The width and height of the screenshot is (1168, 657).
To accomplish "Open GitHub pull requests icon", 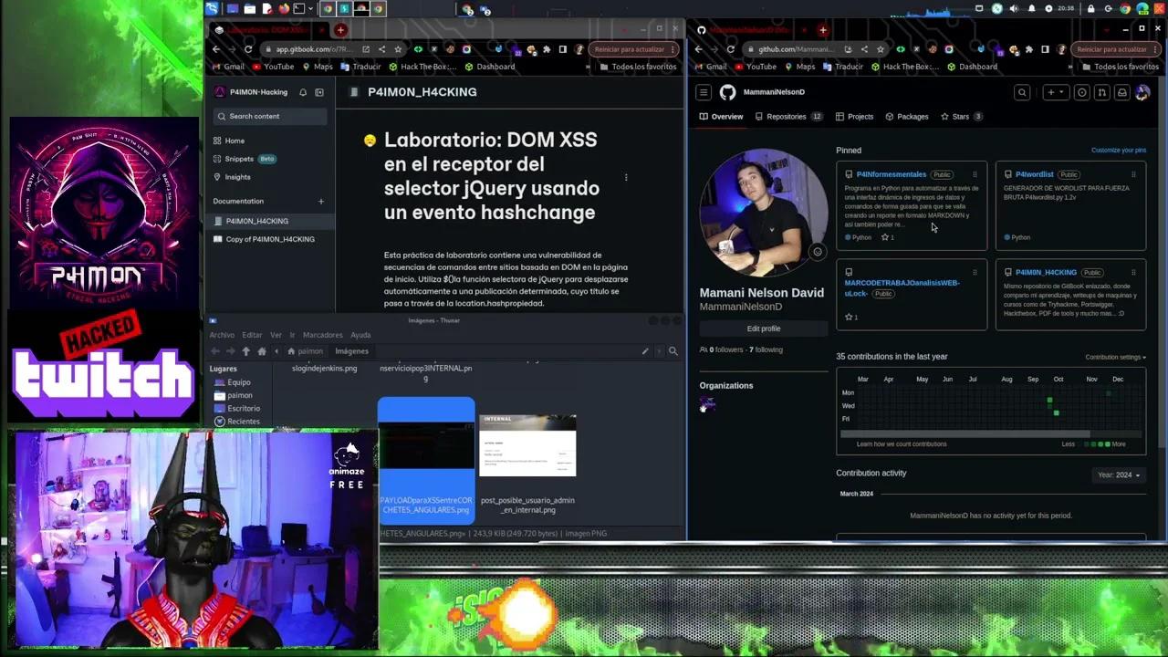I will pos(1101,92).
